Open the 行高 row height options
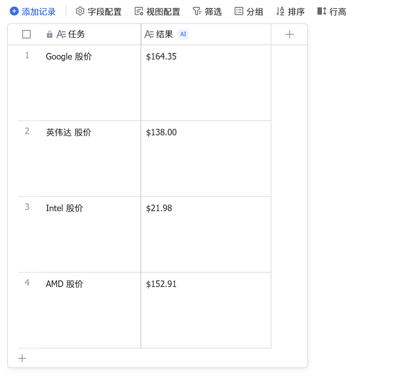396x384 pixels. (332, 12)
